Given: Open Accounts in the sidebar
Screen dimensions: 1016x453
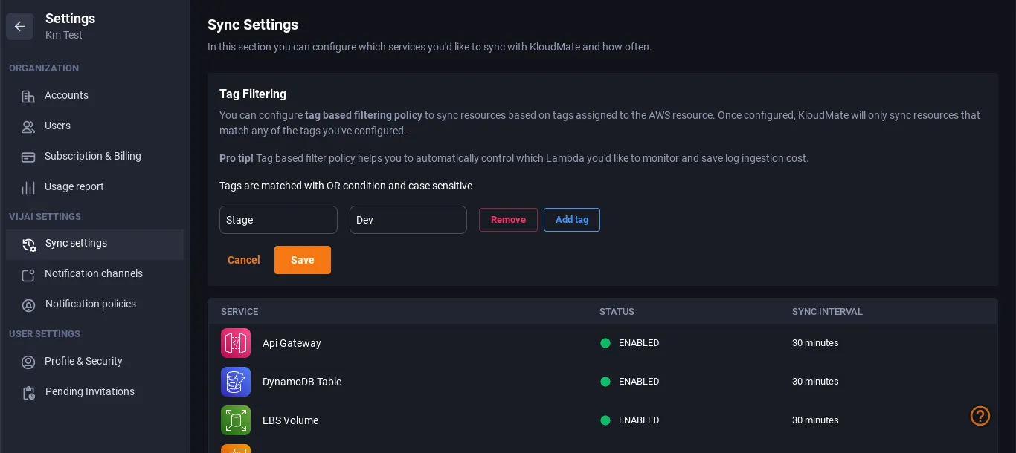Looking at the screenshot, I should pyautogui.click(x=94, y=96).
